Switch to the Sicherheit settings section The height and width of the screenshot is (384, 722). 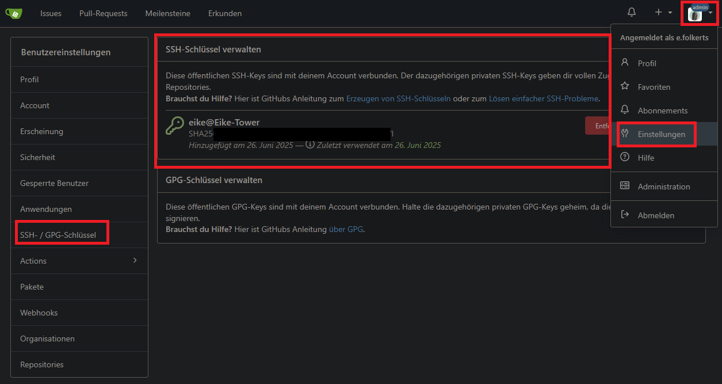coord(37,157)
